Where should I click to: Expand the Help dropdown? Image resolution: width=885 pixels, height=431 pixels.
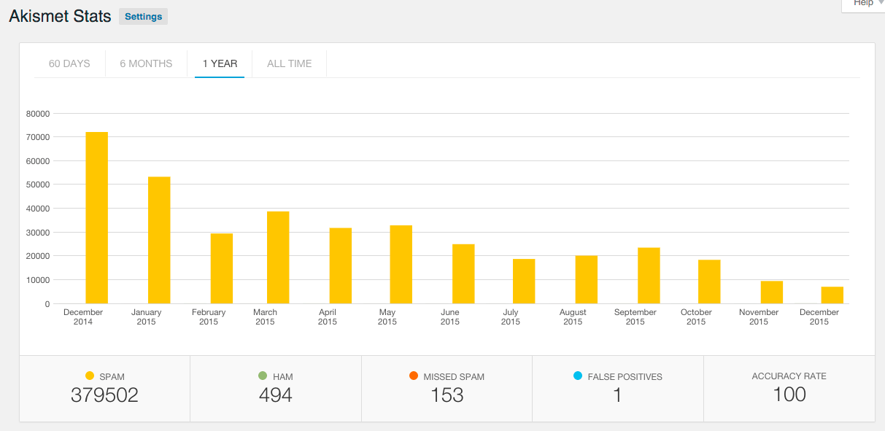click(x=866, y=4)
